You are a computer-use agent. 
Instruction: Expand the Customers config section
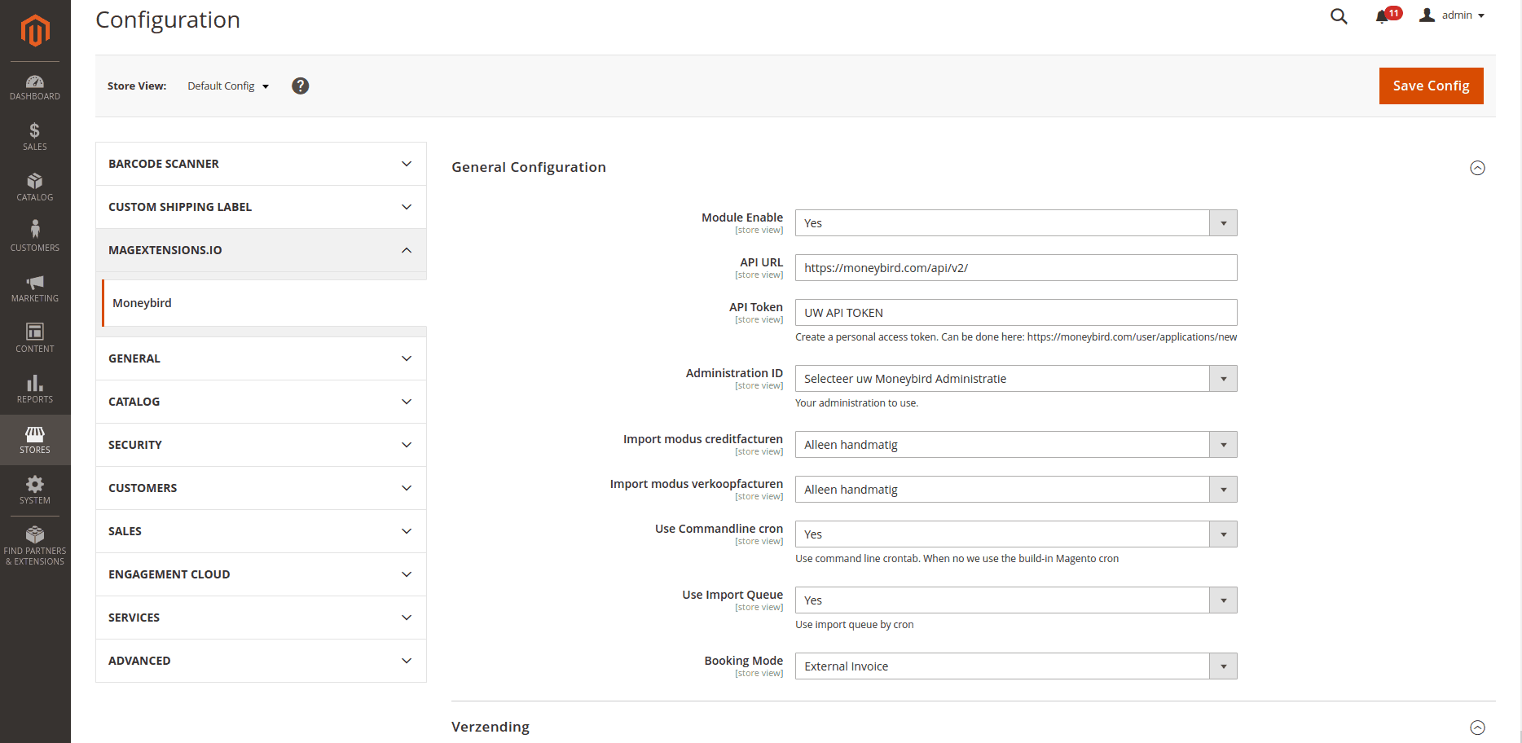[x=261, y=488]
